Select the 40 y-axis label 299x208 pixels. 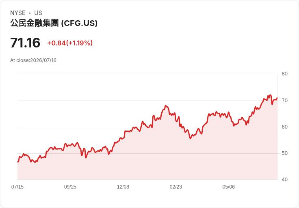point(284,180)
